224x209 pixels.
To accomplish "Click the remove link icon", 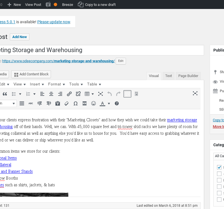I will click(78, 94).
